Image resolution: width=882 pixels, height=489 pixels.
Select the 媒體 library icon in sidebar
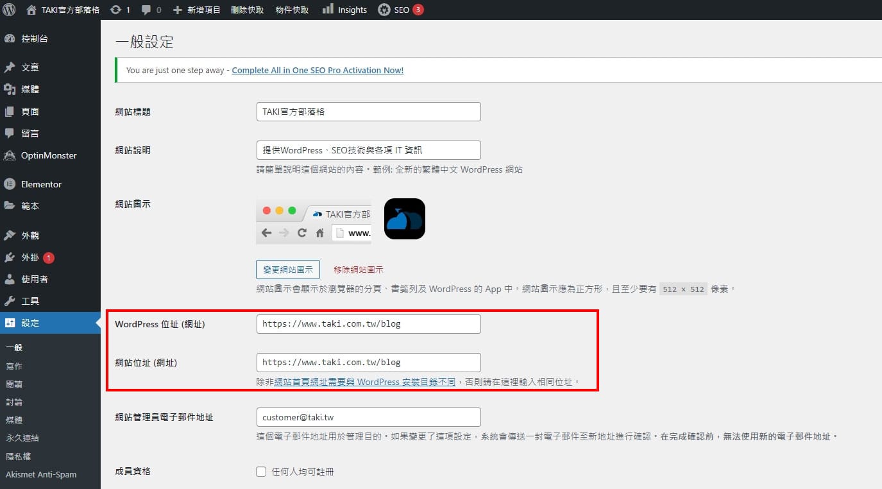pyautogui.click(x=10, y=89)
